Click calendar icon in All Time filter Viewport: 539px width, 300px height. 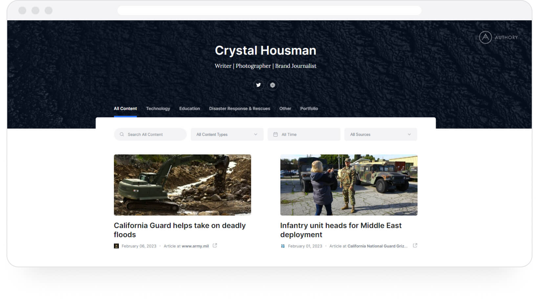point(275,135)
